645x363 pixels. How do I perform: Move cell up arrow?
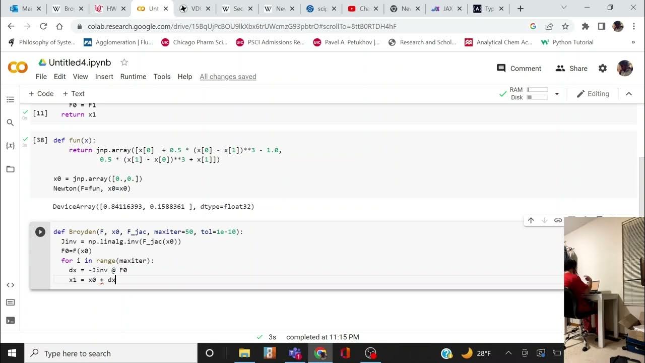[x=531, y=220]
